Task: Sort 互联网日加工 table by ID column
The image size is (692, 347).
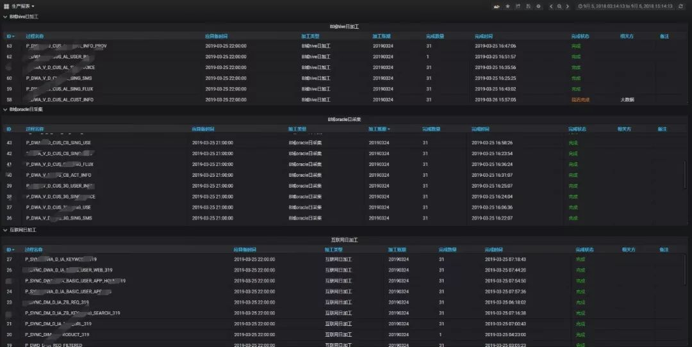Action: coord(10,250)
